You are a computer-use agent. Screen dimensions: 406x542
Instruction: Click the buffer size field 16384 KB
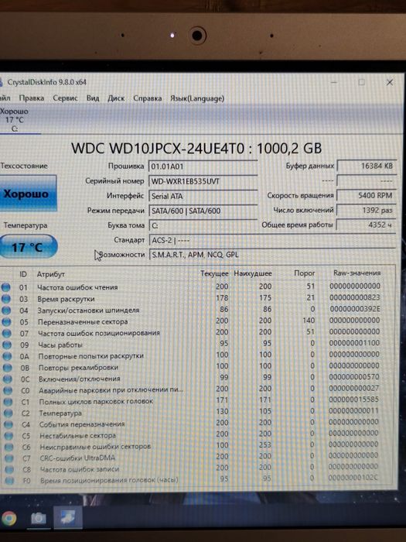[x=367, y=166]
